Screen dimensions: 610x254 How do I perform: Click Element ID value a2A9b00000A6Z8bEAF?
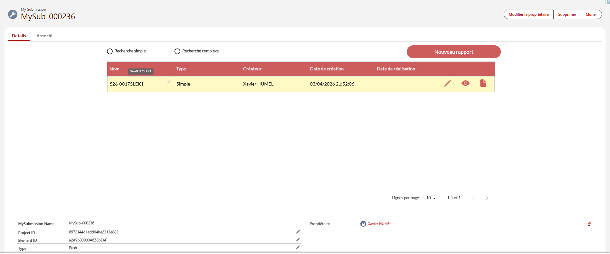pyautogui.click(x=88, y=240)
